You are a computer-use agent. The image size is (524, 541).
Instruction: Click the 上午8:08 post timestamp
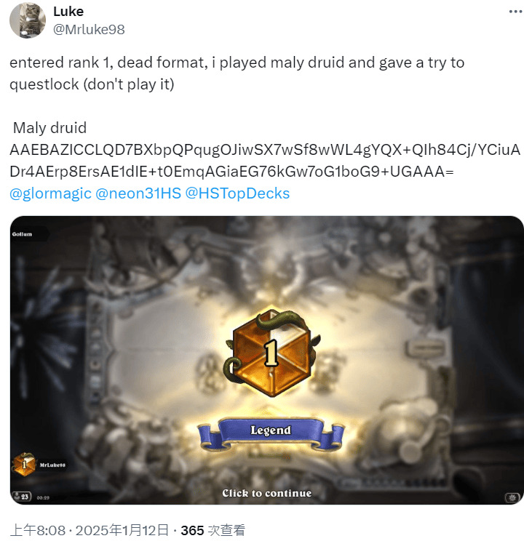tap(37, 530)
